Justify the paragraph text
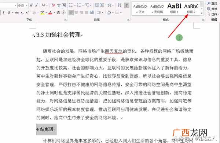 [x=87, y=12]
